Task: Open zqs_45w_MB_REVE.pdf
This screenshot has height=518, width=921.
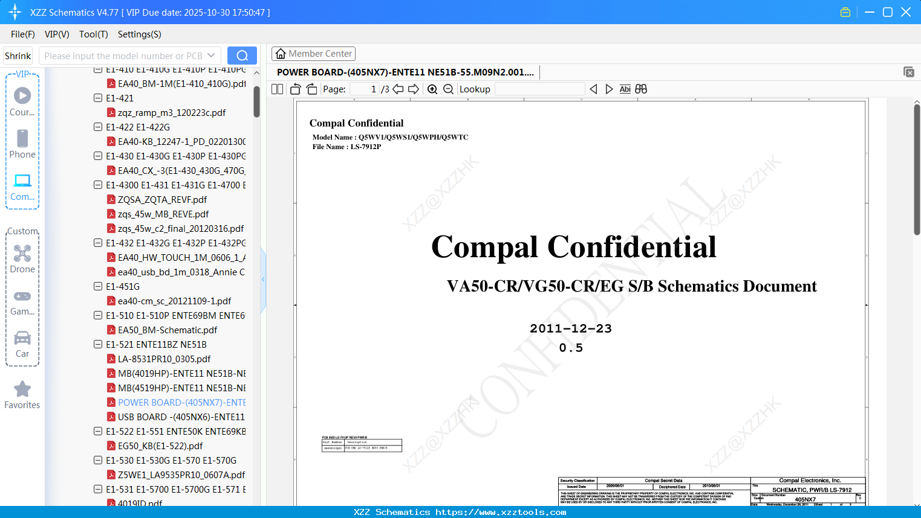Action: [163, 214]
